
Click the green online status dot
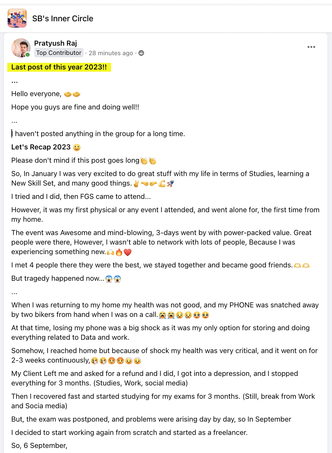point(28,55)
